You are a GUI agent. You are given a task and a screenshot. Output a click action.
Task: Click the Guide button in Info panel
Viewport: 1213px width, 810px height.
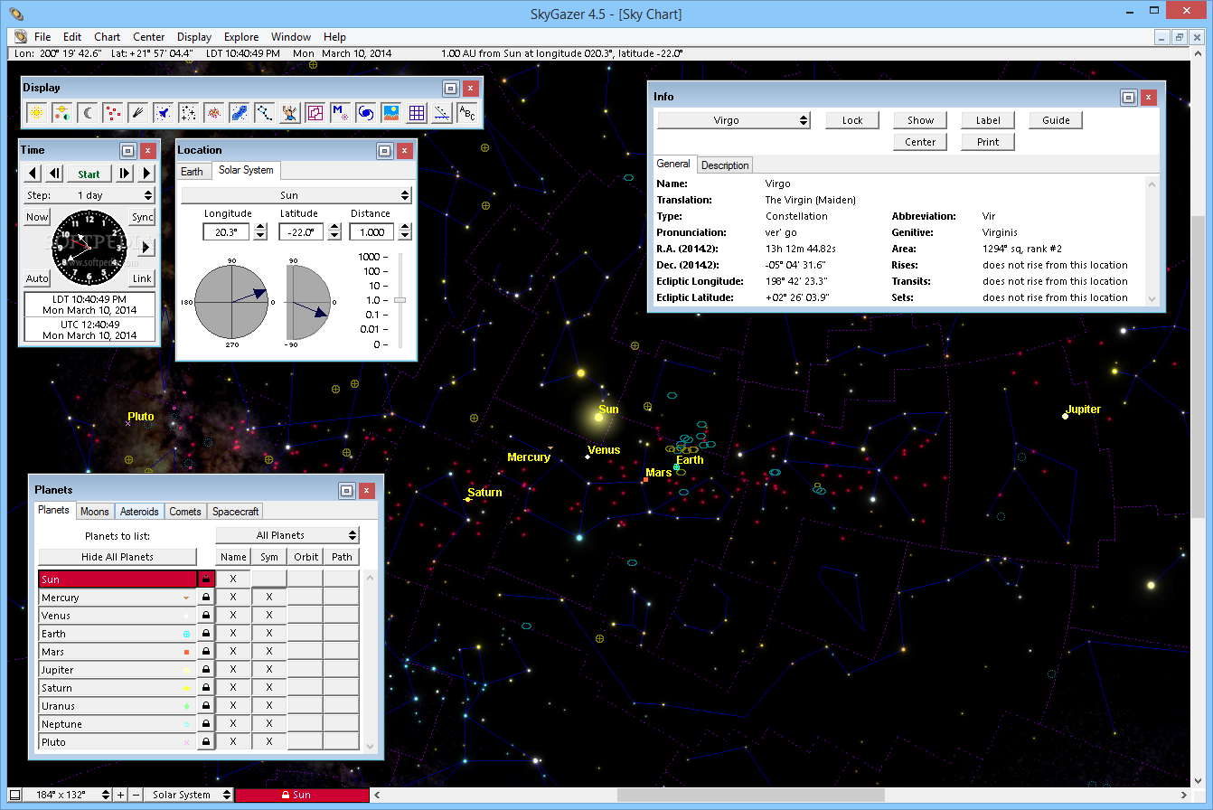click(1056, 120)
